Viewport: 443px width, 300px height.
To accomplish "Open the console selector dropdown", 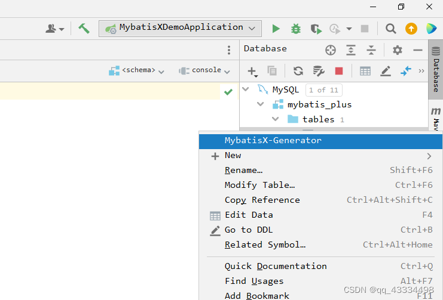I will [x=204, y=70].
